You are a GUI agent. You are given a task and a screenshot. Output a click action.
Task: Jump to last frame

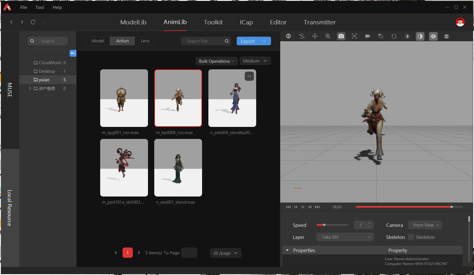click(317, 207)
